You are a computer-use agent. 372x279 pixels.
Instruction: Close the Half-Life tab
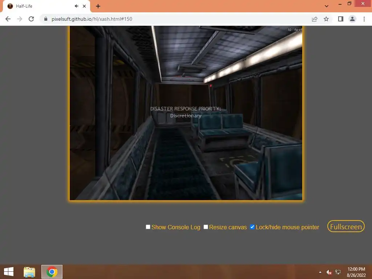pos(84,6)
